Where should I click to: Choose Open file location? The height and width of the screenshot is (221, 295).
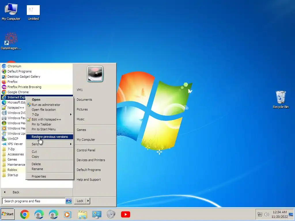pyautogui.click(x=50, y=110)
